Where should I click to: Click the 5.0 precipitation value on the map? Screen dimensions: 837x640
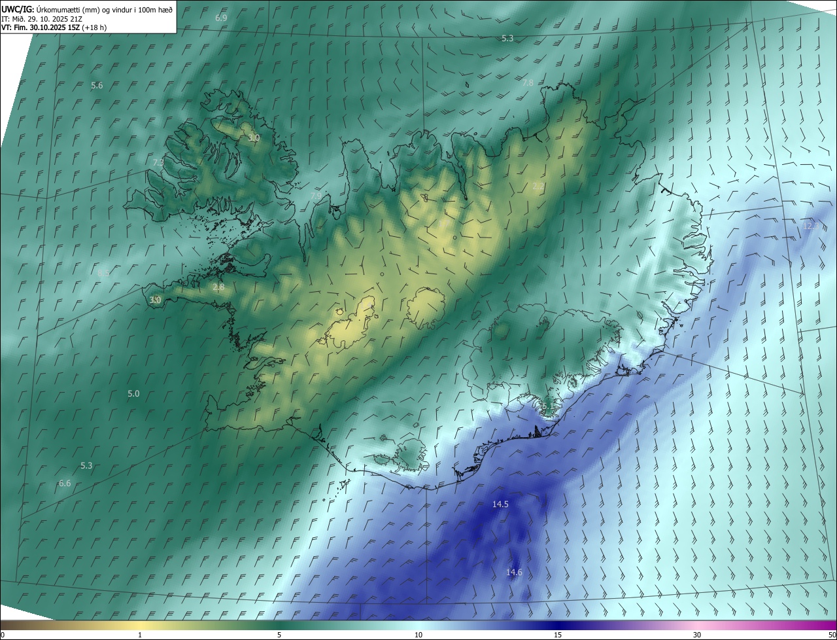click(133, 393)
